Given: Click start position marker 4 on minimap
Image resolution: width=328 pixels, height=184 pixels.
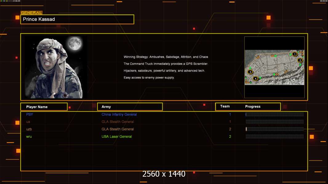Looking at the screenshot, I should (255, 79).
